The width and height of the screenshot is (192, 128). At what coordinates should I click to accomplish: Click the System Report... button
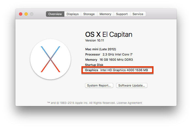tap(99, 85)
